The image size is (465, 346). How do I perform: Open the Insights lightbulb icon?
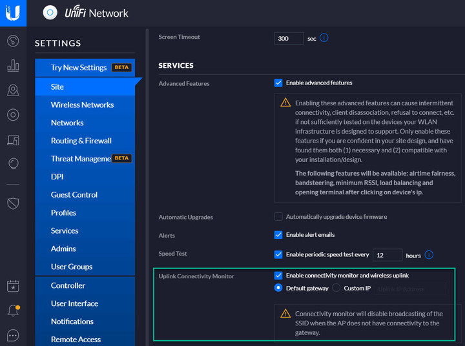point(14,163)
